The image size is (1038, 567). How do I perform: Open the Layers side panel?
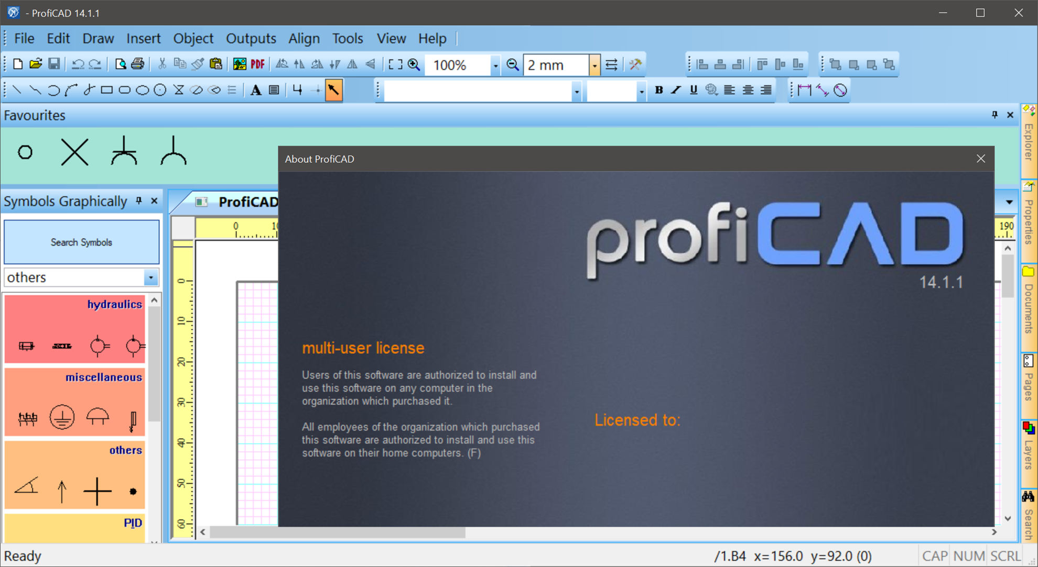tap(1029, 453)
